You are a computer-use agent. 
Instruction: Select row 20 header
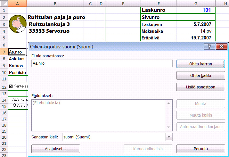coord(4,137)
